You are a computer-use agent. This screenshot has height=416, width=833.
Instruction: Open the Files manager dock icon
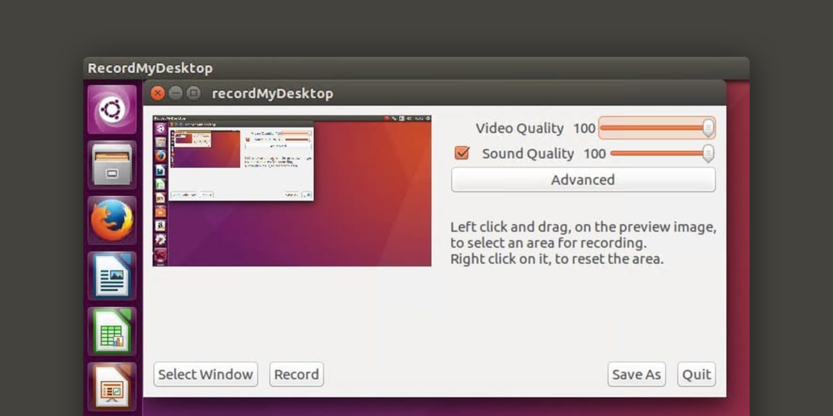(x=112, y=165)
